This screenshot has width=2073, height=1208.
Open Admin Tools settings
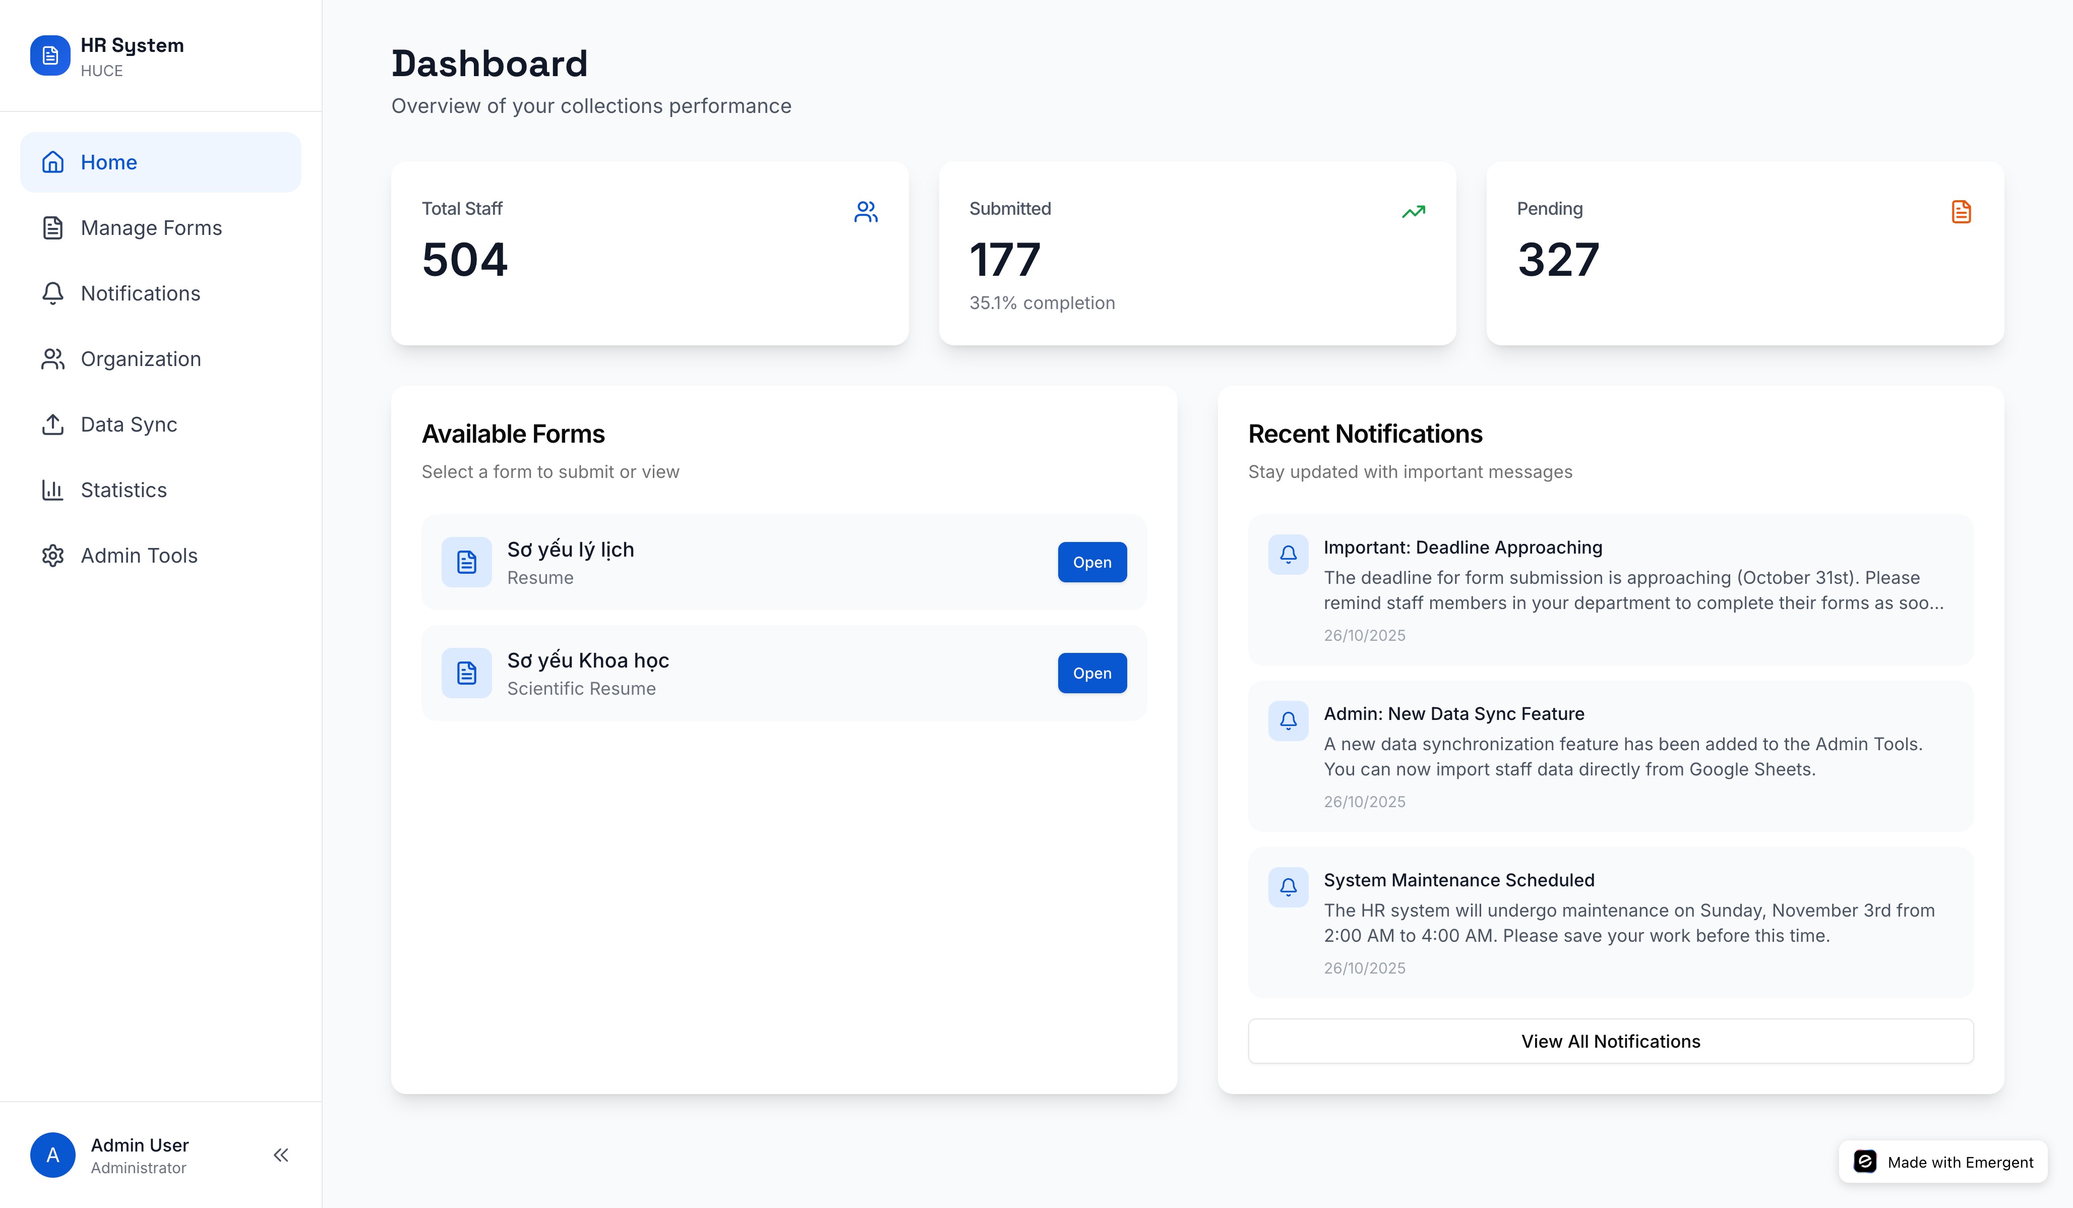(x=138, y=556)
